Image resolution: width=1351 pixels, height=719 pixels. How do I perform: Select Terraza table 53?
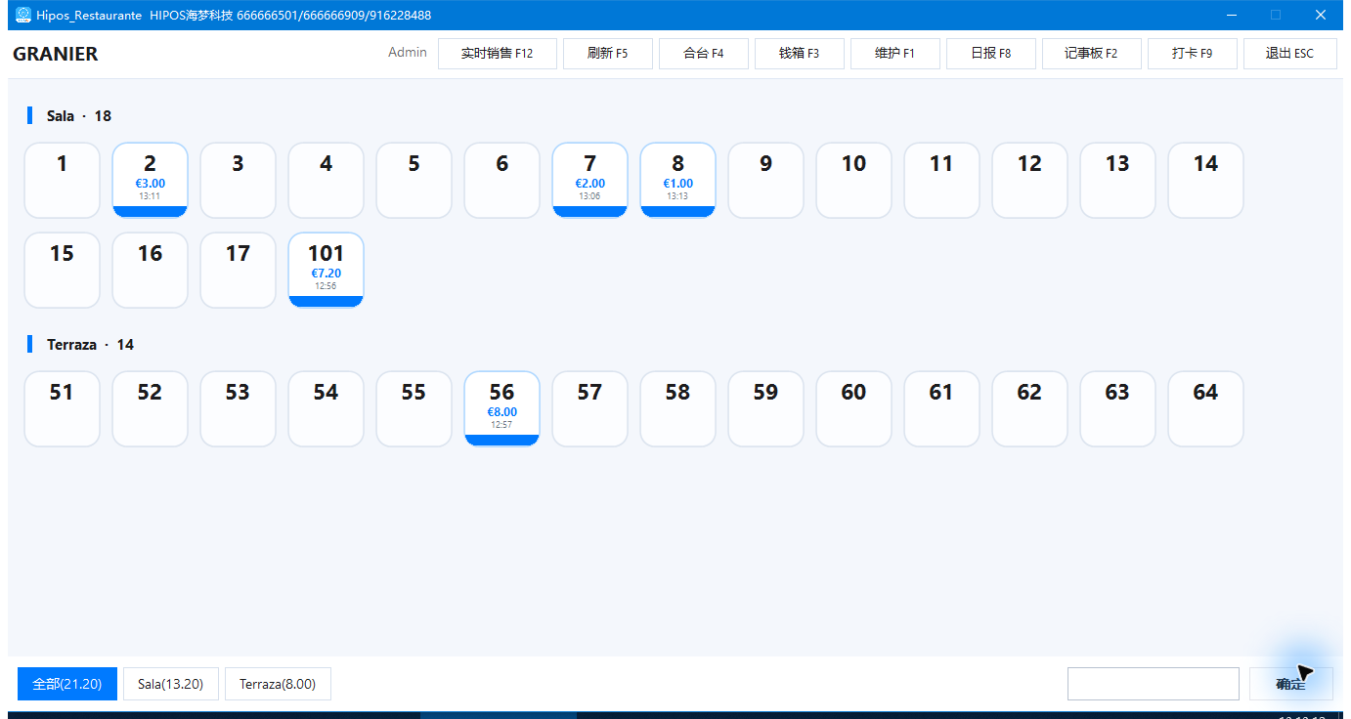239,408
